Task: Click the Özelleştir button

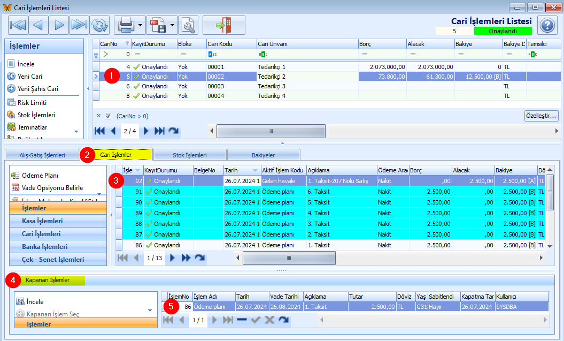Action: point(541,116)
